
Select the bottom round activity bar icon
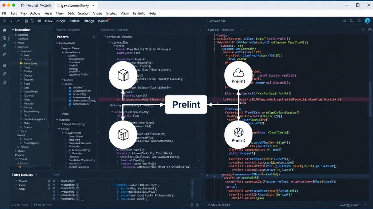point(4,82)
